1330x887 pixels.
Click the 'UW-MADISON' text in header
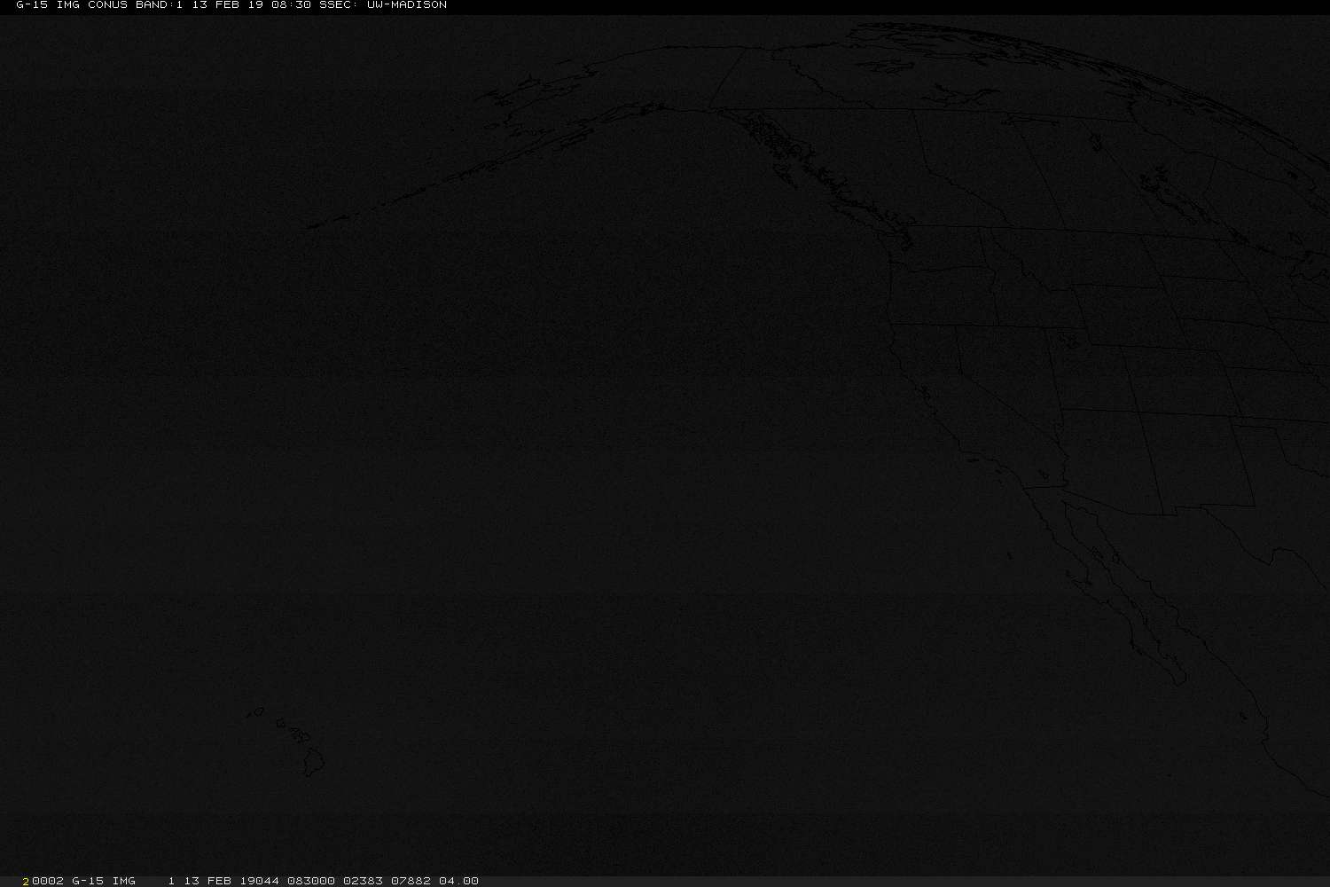(x=406, y=5)
